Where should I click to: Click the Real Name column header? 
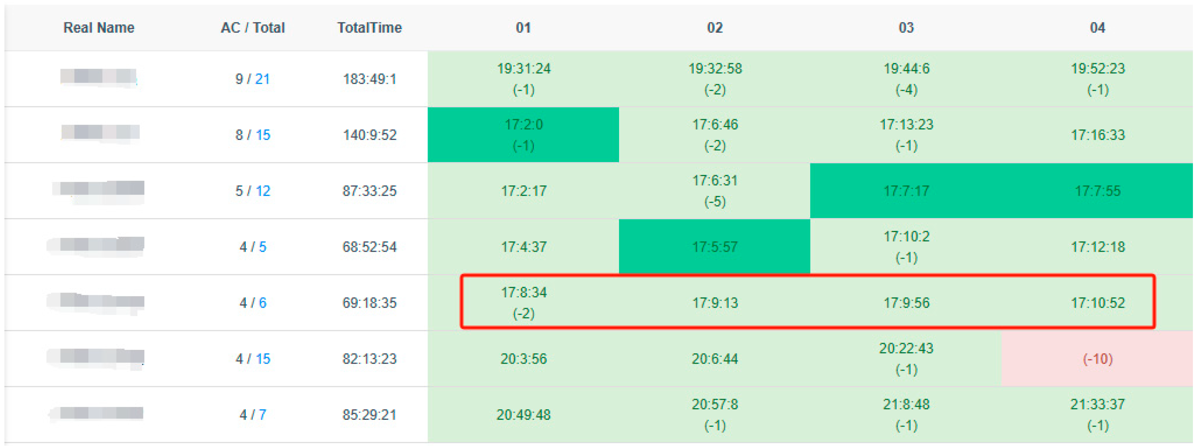coord(99,28)
